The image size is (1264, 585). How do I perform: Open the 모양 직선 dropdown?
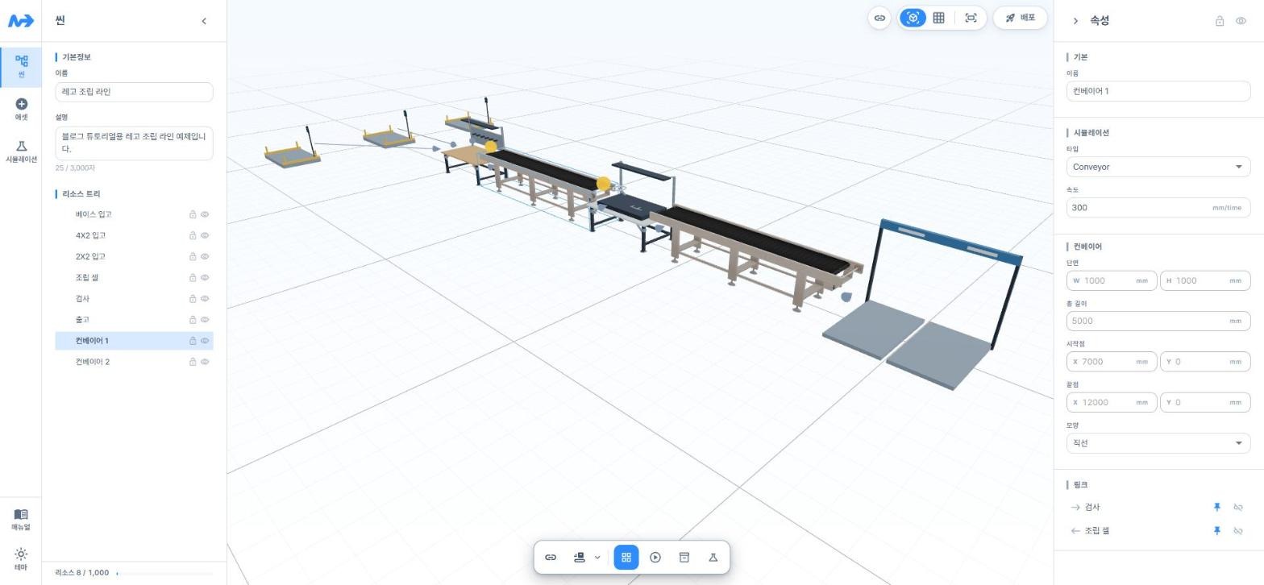(x=1158, y=443)
